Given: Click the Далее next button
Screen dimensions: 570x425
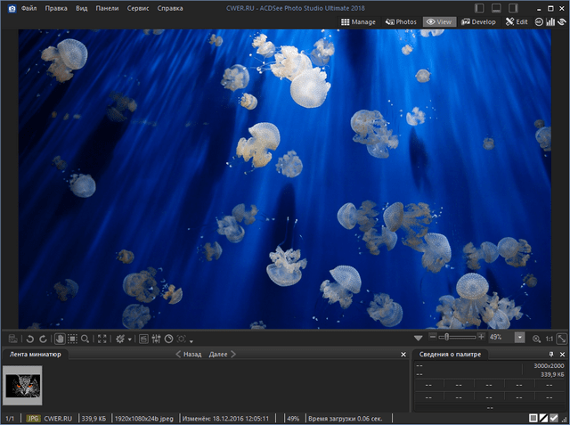Looking at the screenshot, I should pos(218,355).
